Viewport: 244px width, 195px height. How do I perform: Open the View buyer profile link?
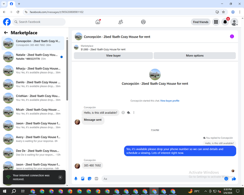(x=170, y=101)
